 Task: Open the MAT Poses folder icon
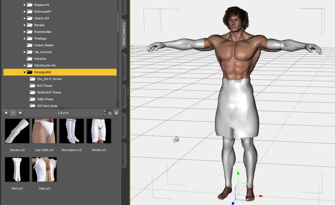[32, 86]
